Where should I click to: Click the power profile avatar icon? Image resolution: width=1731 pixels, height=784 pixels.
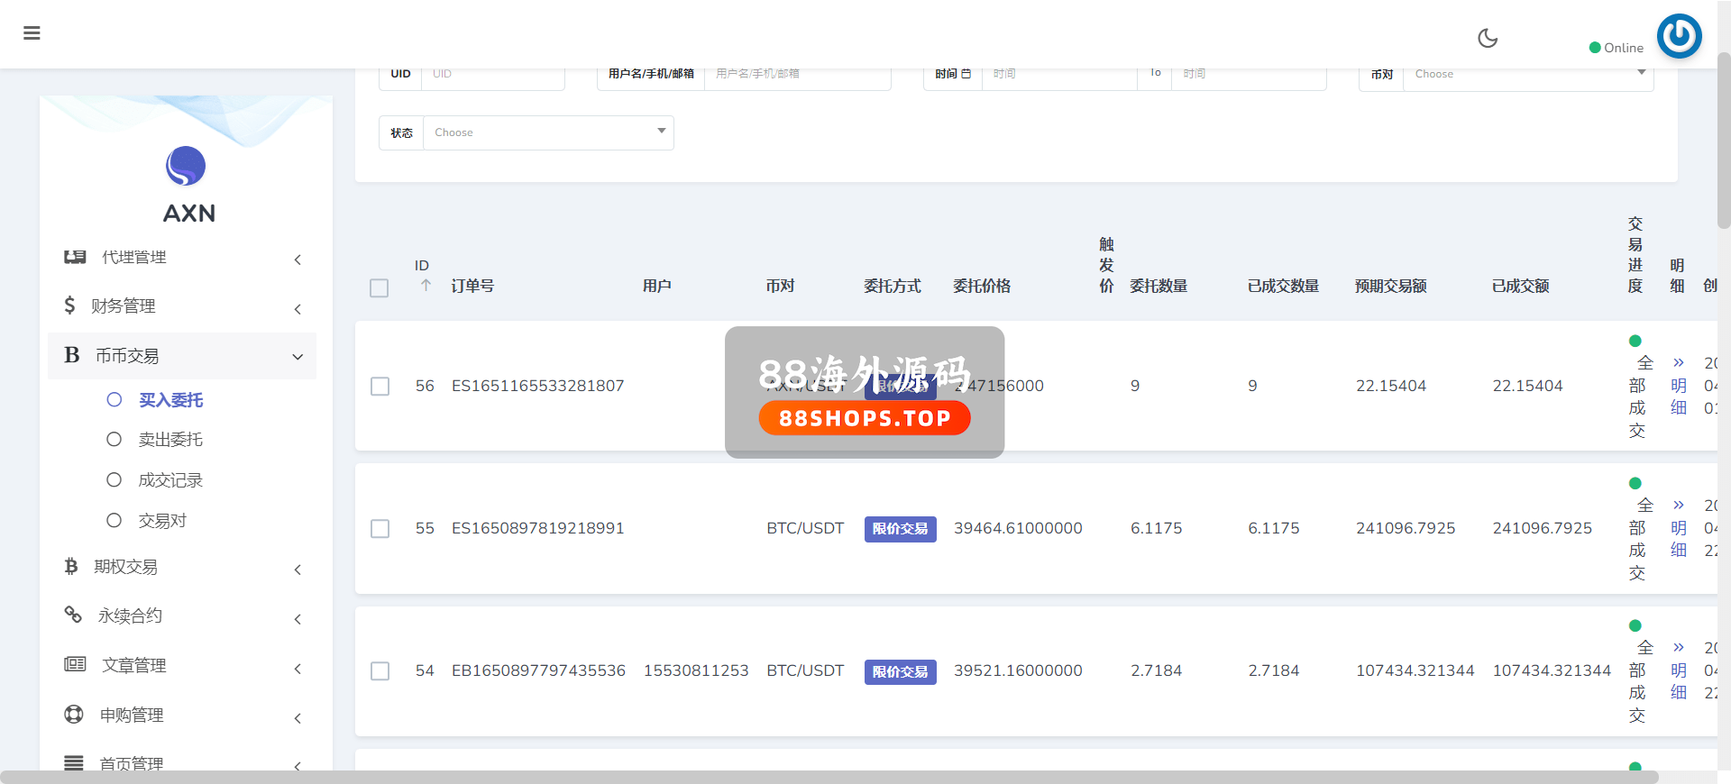1679,36
